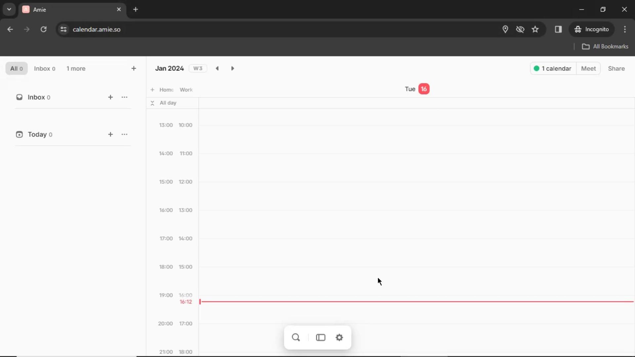Add a new list tab
The image size is (635, 357).
134,68
